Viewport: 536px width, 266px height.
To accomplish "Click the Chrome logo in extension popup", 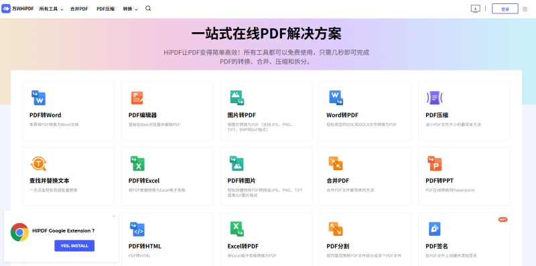I will (x=19, y=232).
